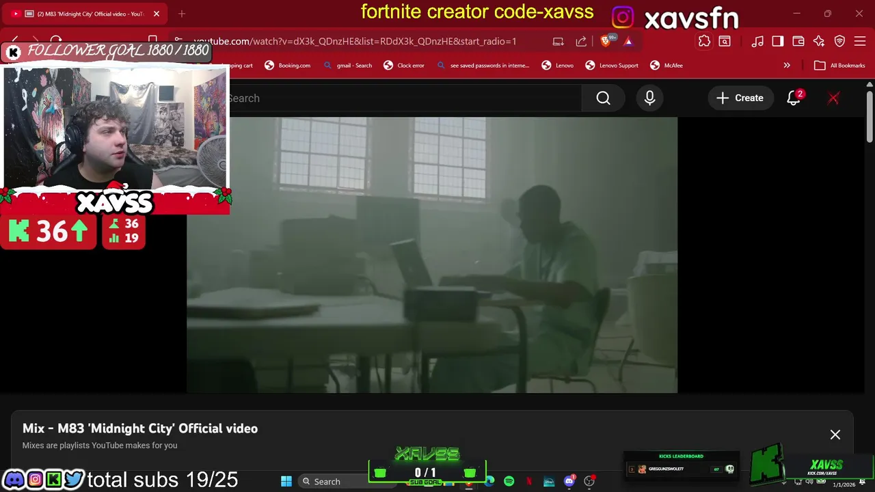This screenshot has width=875, height=492.
Task: Open the Brave VPN shield icon
Action: [839, 41]
